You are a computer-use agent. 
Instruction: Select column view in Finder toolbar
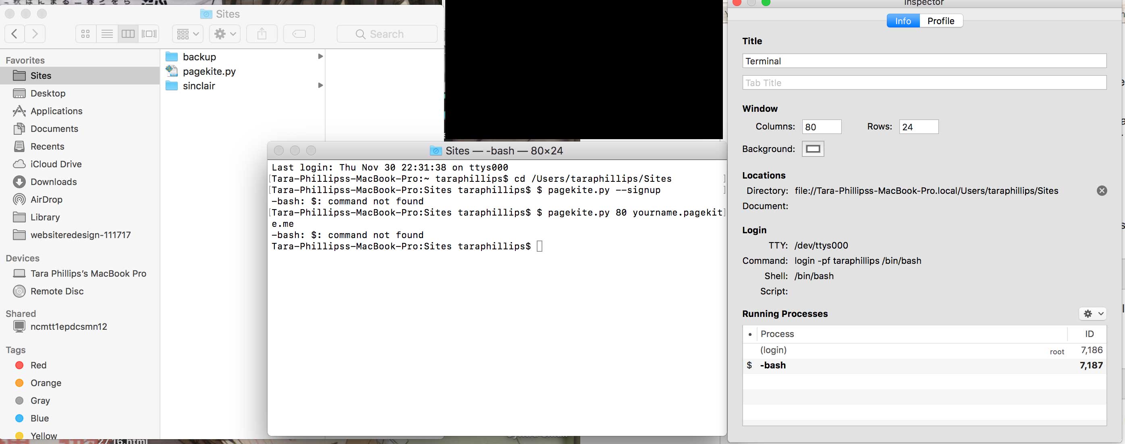click(x=128, y=34)
